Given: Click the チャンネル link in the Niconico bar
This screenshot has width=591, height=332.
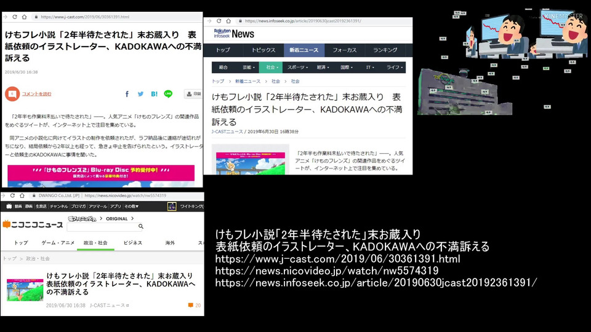Looking at the screenshot, I should 59,207.
